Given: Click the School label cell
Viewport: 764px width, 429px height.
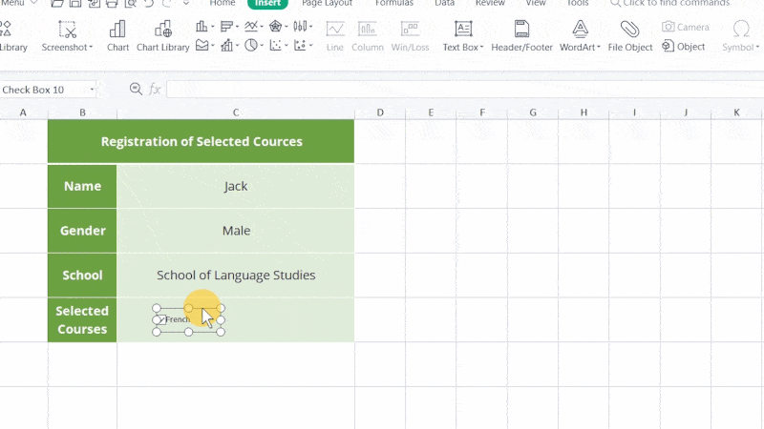Looking at the screenshot, I should coord(82,276).
